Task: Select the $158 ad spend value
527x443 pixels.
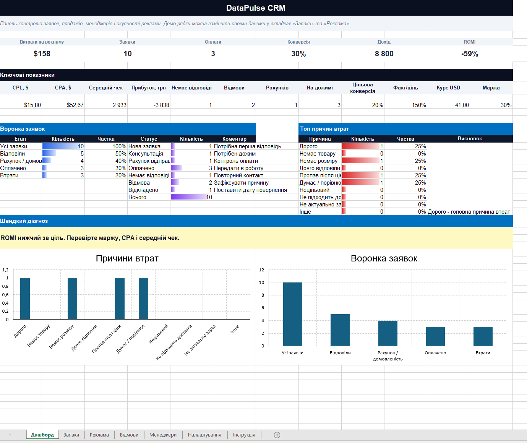Action: 42,54
